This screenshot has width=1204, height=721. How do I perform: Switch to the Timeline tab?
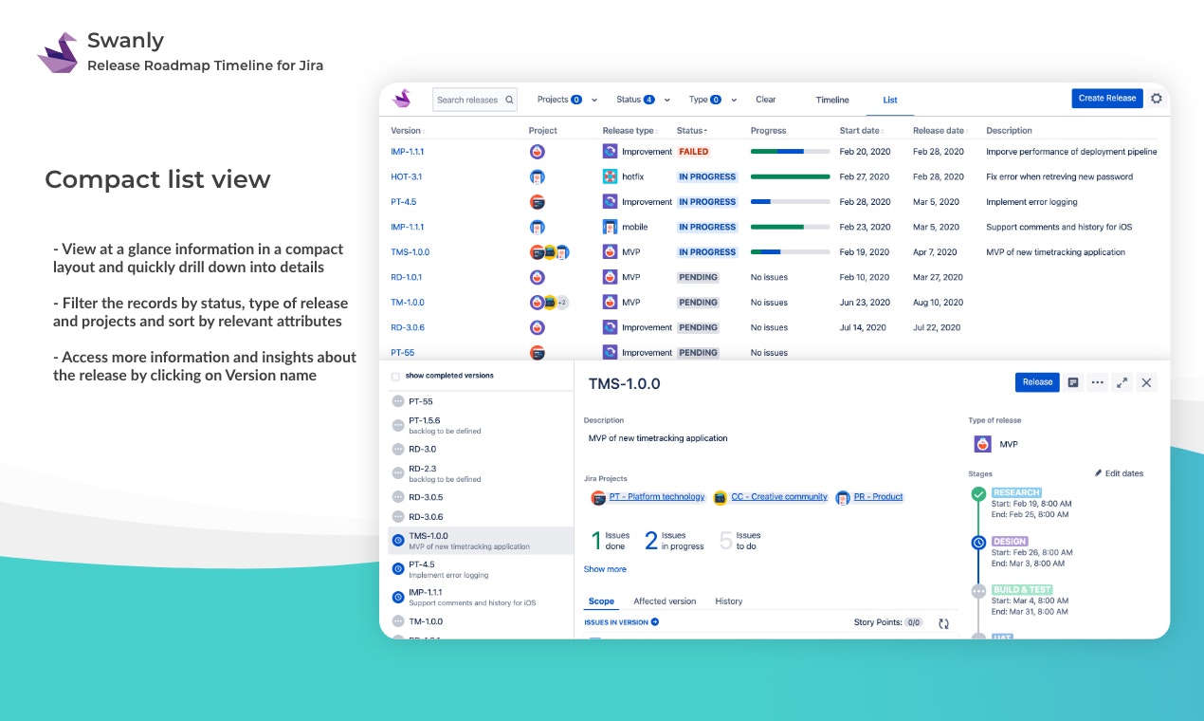click(x=832, y=100)
